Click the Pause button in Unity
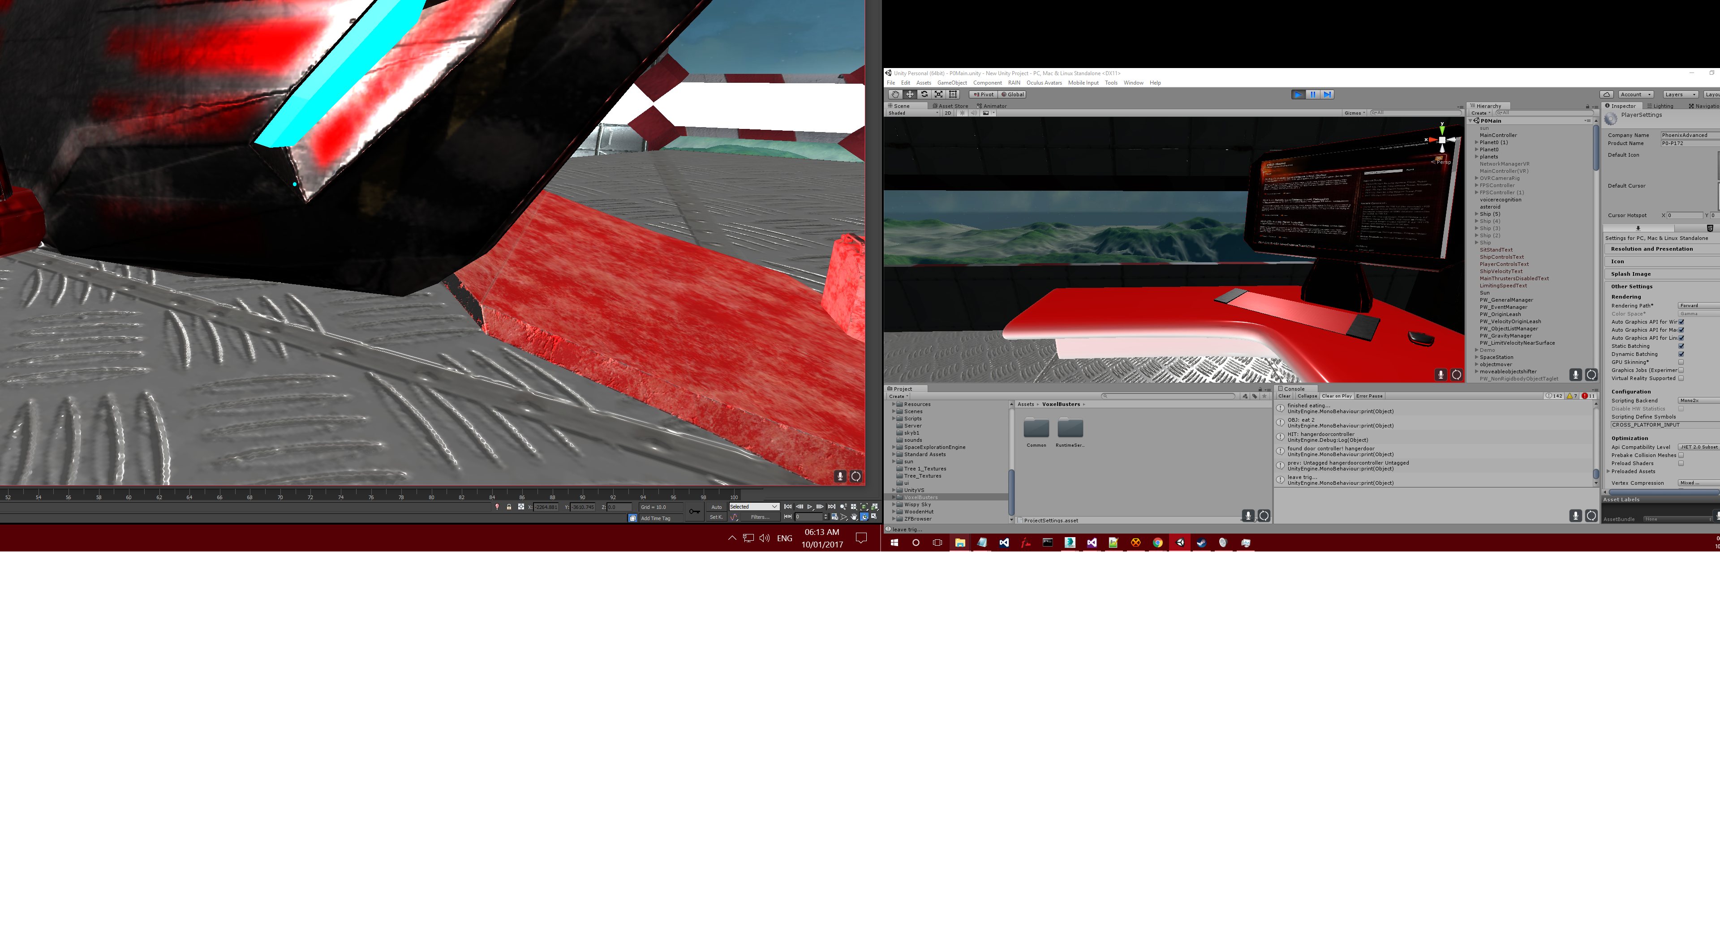This screenshot has width=1720, height=940. (1313, 94)
